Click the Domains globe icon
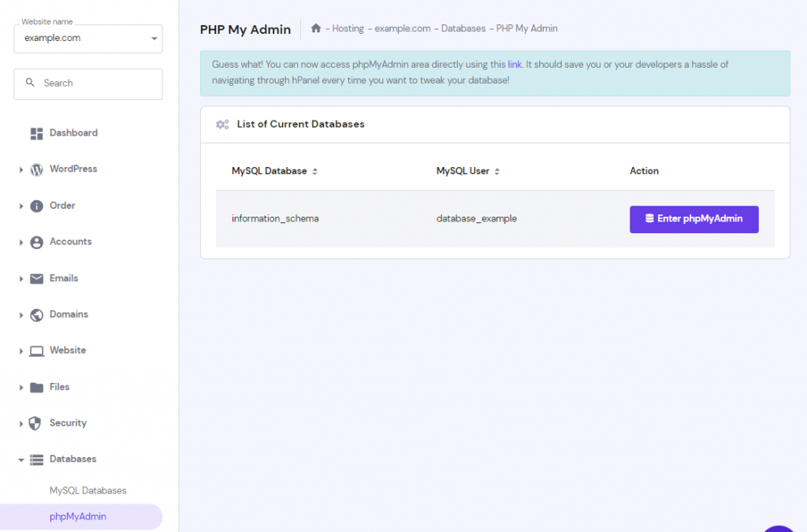The width and height of the screenshot is (807, 532). click(36, 314)
